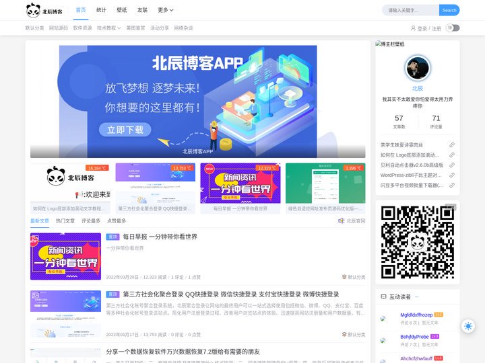Viewport: 485px width, 363px height.
Task: Click the Search button
Action: 449,10
